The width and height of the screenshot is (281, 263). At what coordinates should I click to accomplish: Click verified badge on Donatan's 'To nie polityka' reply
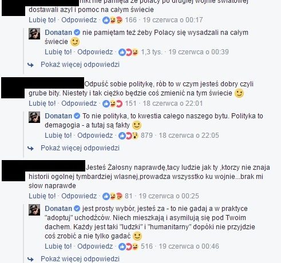point(77,116)
